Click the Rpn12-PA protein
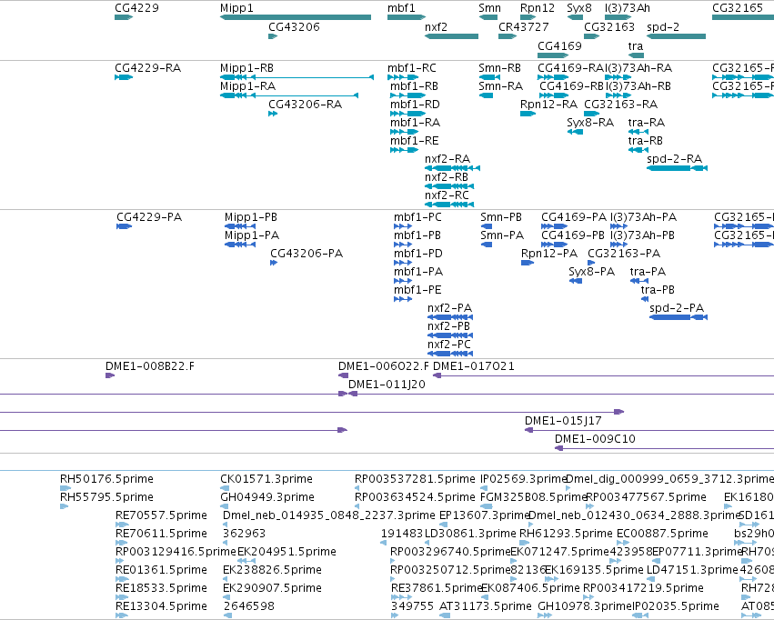Screen dimensions: 774x620 click(x=528, y=263)
